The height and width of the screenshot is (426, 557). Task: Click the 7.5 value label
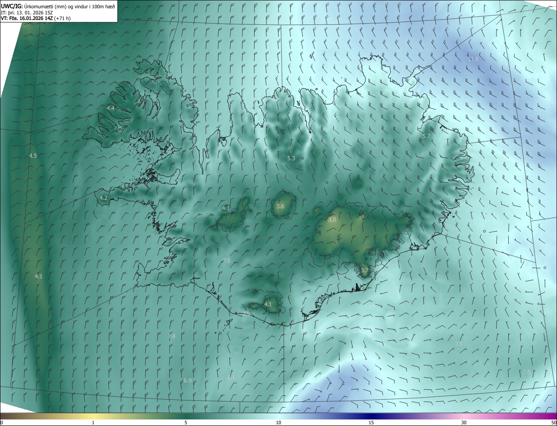[x=226, y=261]
